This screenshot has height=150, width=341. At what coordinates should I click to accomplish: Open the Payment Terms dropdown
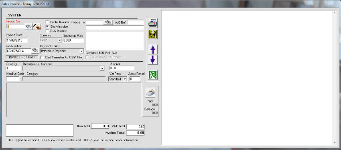tap(81, 51)
